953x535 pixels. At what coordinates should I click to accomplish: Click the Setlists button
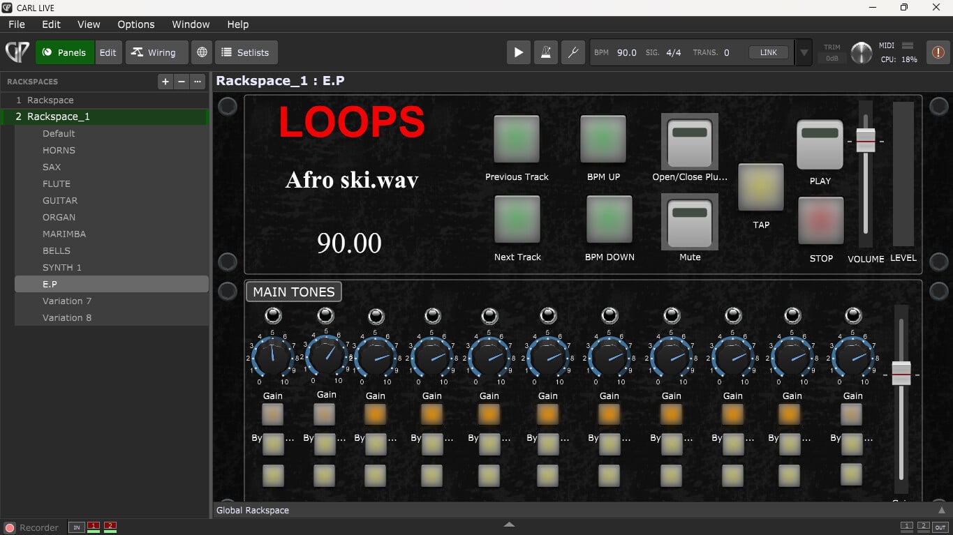pyautogui.click(x=246, y=52)
